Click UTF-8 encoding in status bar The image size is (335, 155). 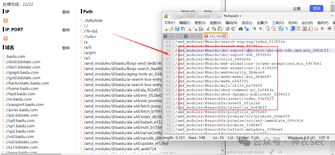click(324, 138)
